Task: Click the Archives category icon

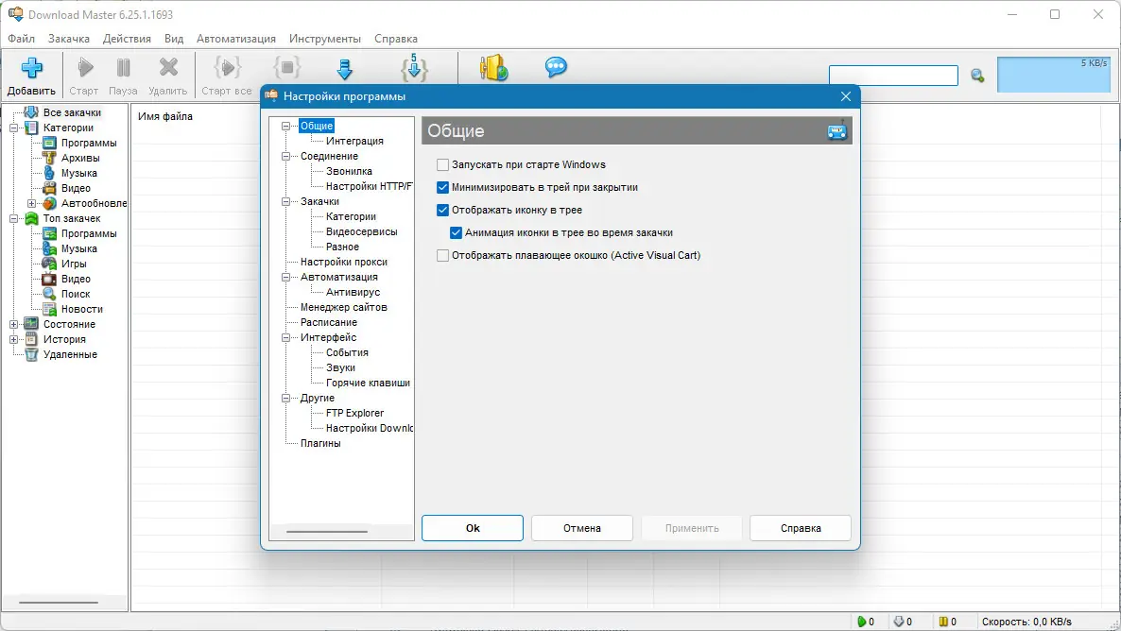Action: [49, 158]
